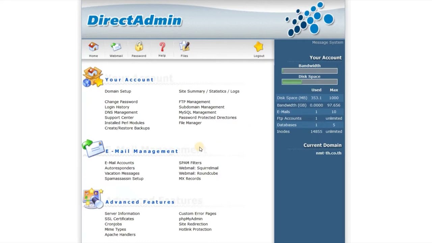Screen dimensions: 432x243
Task: Open Apache Handlers
Action: (x=120, y=235)
